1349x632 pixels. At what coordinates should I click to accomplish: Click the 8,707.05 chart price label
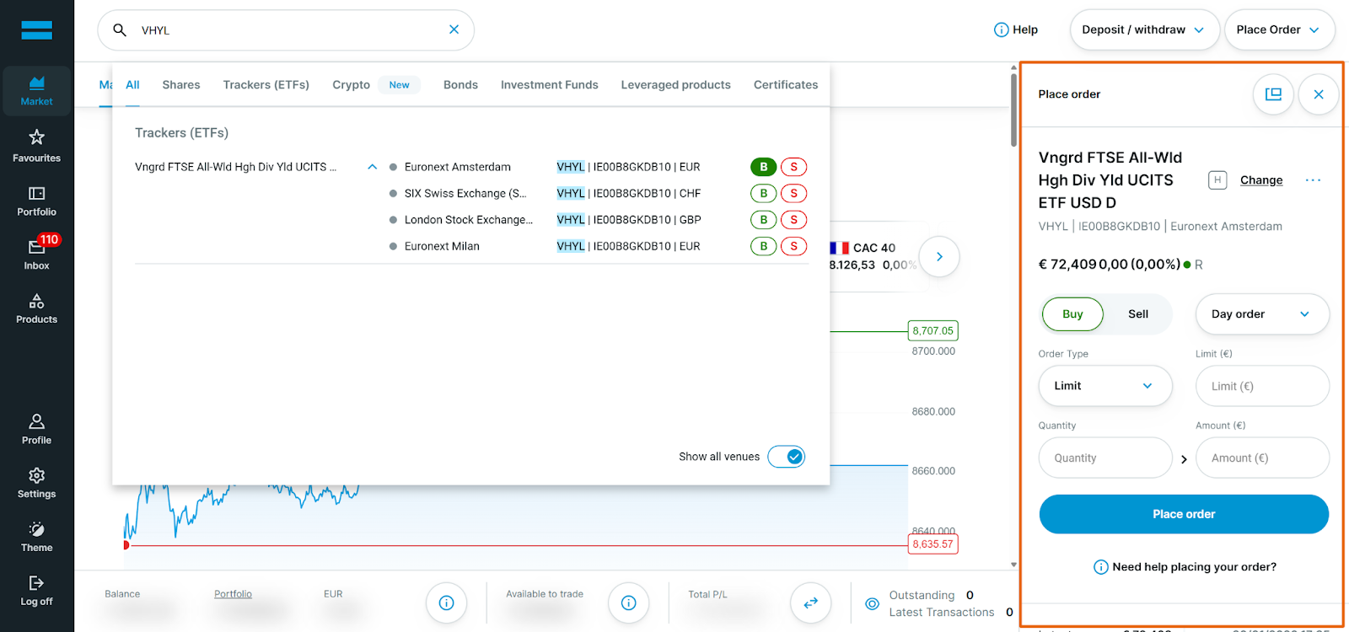[x=932, y=331]
